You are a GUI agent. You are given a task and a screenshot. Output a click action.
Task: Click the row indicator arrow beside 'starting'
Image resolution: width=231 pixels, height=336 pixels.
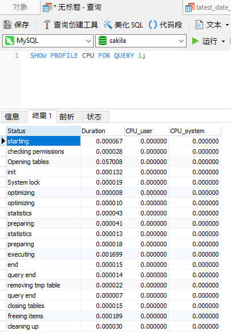pos(3,141)
